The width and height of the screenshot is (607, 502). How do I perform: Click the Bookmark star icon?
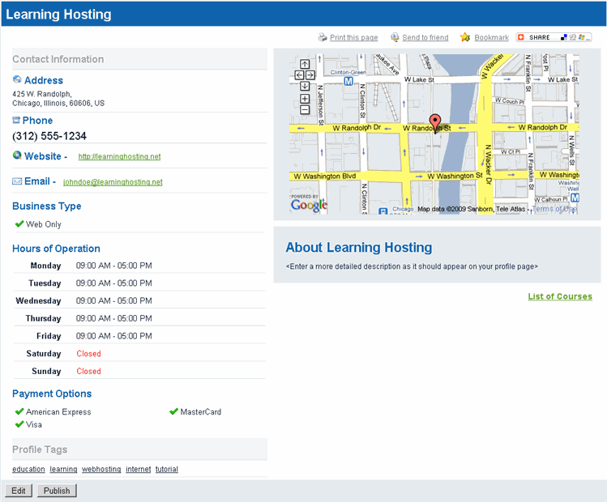click(x=465, y=37)
